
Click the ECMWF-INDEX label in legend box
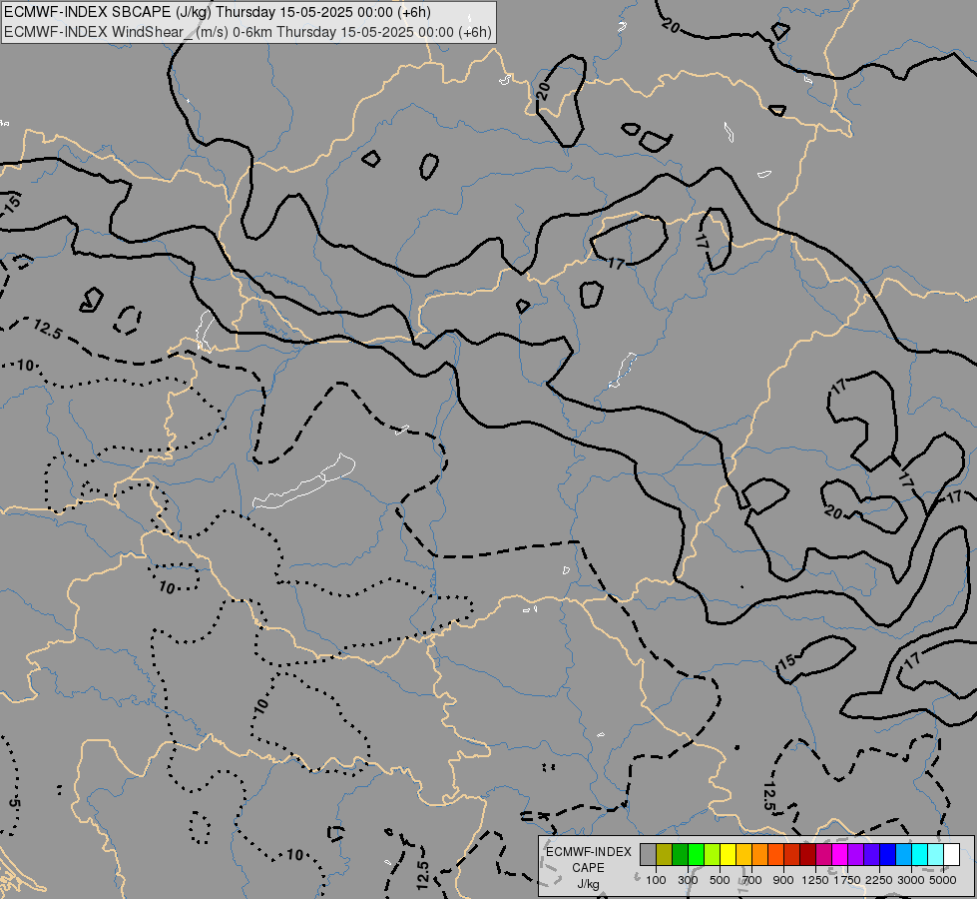pyautogui.click(x=588, y=852)
